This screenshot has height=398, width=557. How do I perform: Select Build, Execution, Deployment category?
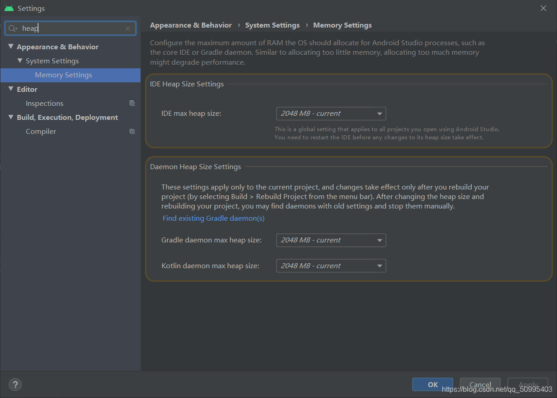click(67, 117)
